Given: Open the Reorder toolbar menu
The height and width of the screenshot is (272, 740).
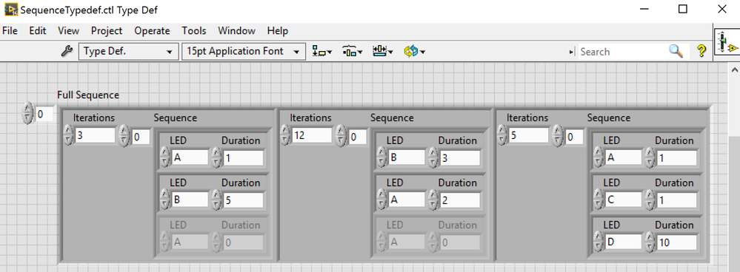Looking at the screenshot, I should (x=414, y=51).
